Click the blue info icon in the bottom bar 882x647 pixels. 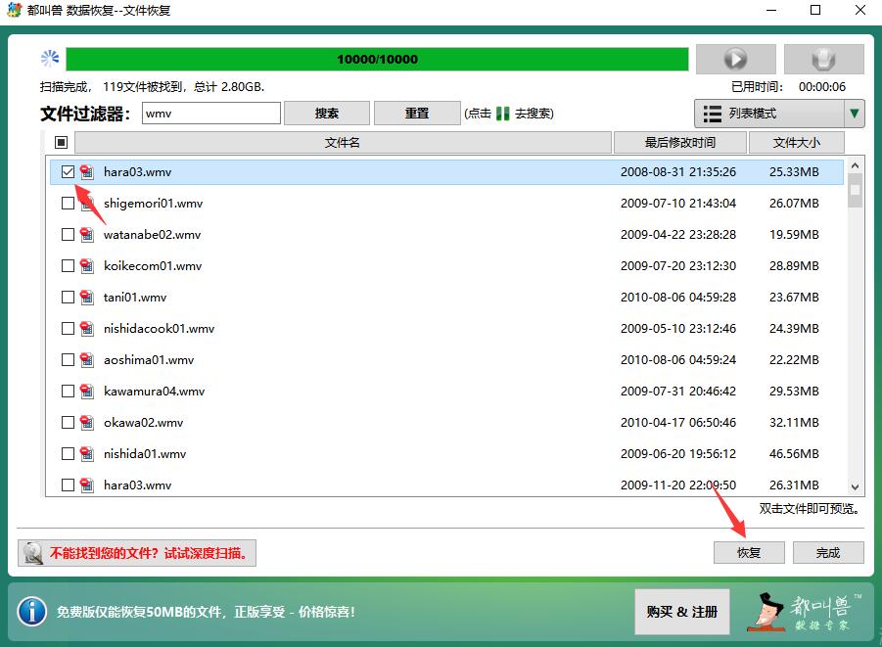tap(31, 613)
